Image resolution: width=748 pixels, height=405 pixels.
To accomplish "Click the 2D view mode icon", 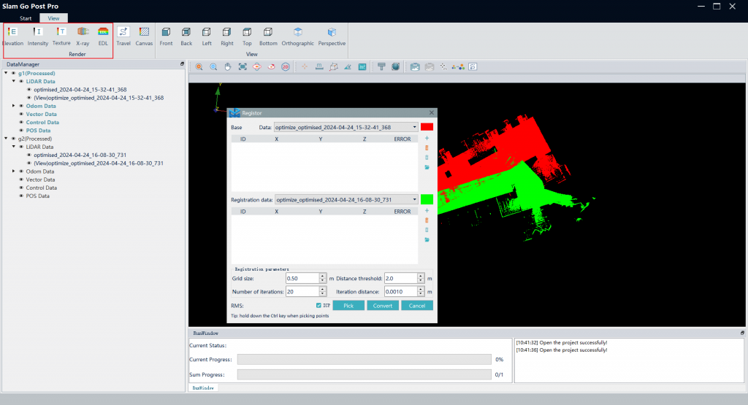I will [x=285, y=66].
